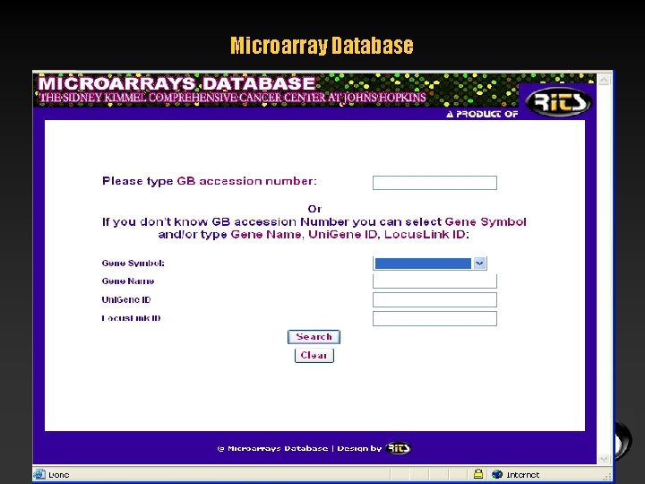Click the Search button
645x484 pixels.
(x=314, y=337)
